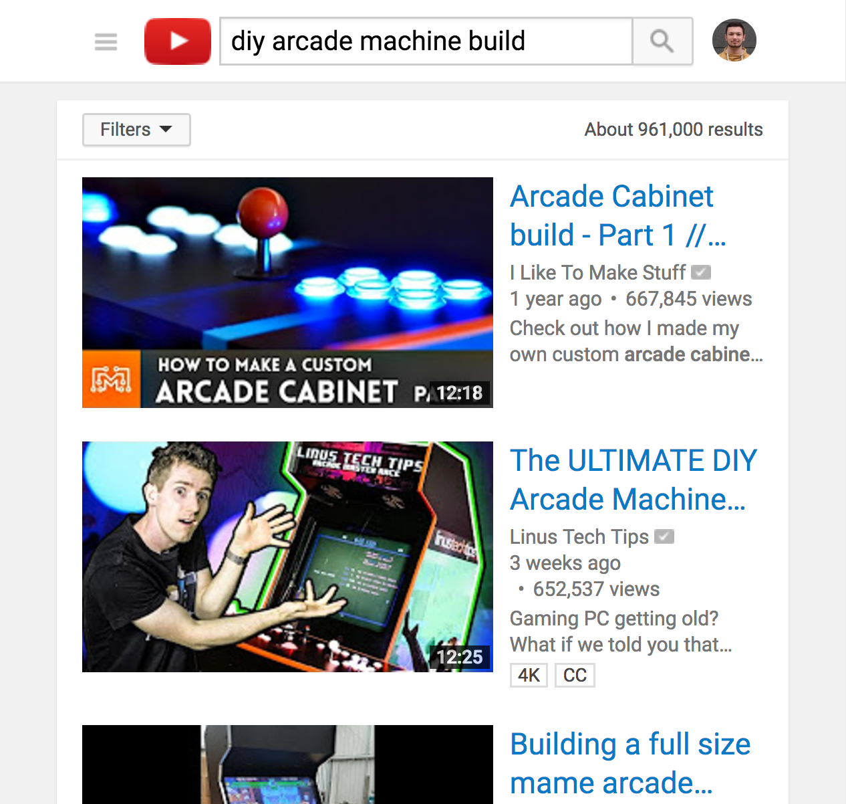This screenshot has width=846, height=804.
Task: Toggle the 4K indicator on the Linus video
Action: pos(528,675)
